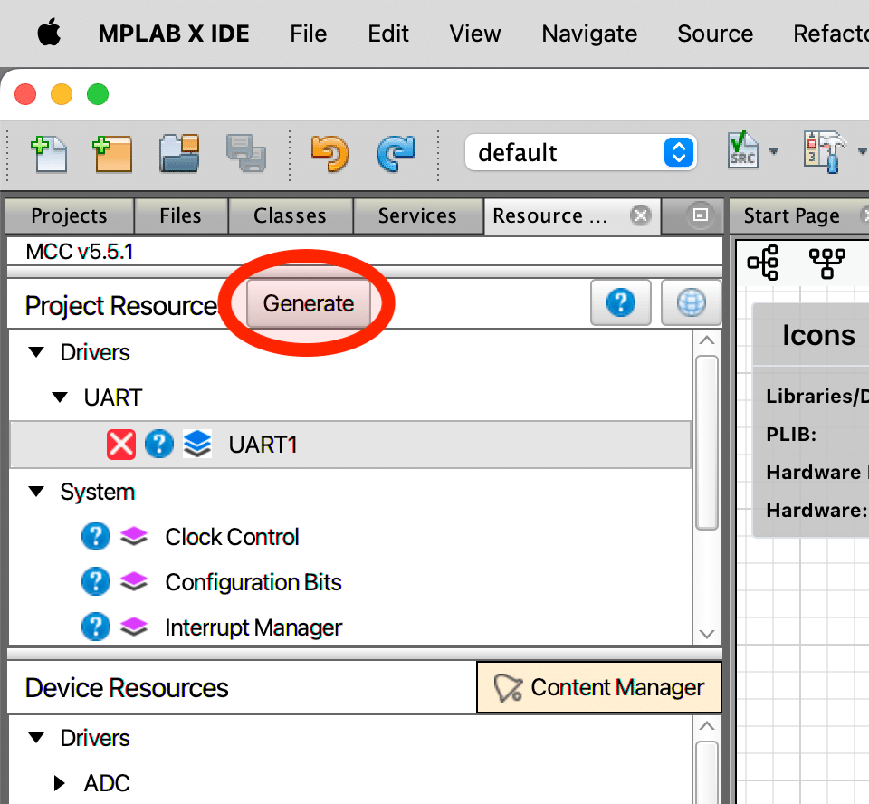Click the Redo arrow icon
This screenshot has width=869, height=804.
click(x=396, y=154)
